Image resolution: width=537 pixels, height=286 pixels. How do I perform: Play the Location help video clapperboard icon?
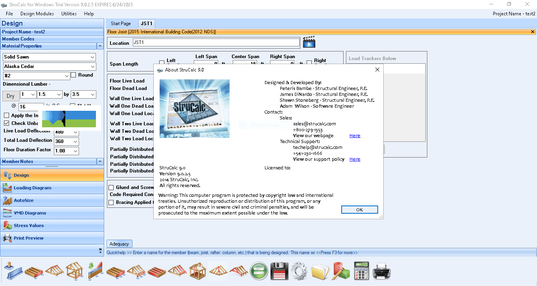click(x=309, y=42)
